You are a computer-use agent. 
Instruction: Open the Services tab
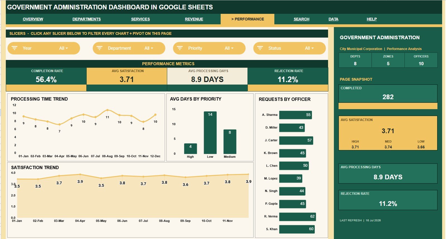point(140,19)
